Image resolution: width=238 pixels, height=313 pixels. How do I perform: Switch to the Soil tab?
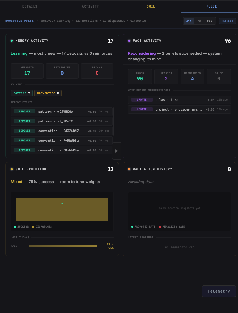(x=151, y=6)
